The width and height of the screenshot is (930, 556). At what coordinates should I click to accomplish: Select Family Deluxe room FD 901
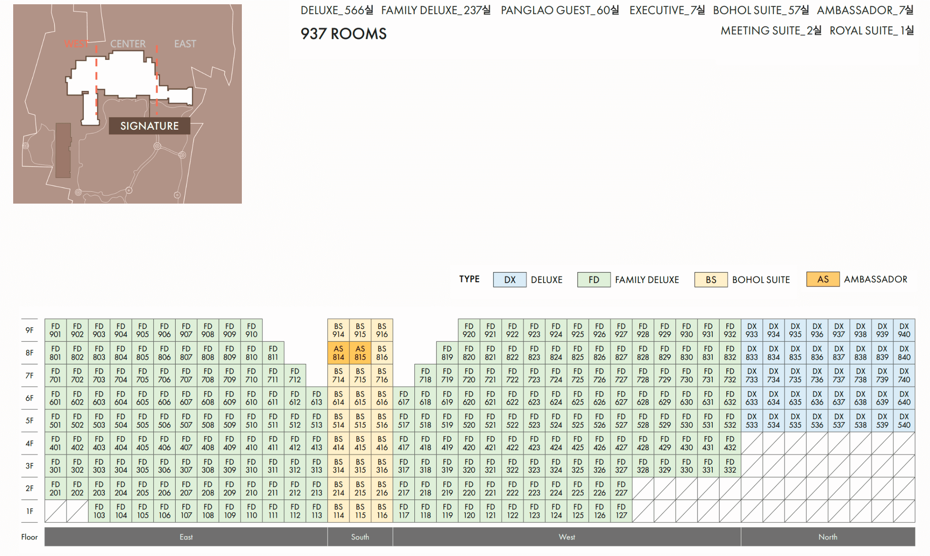click(x=55, y=330)
